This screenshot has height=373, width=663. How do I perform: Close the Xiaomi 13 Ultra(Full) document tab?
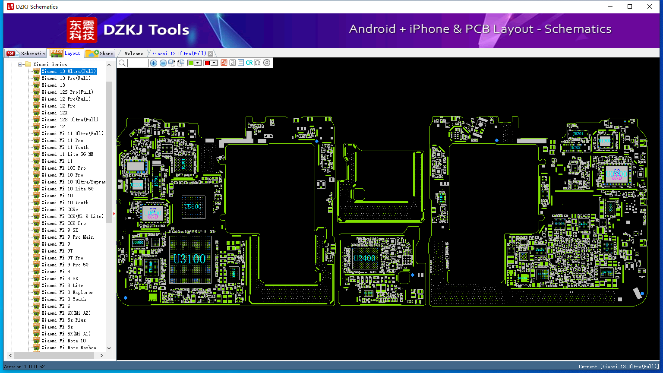click(210, 54)
